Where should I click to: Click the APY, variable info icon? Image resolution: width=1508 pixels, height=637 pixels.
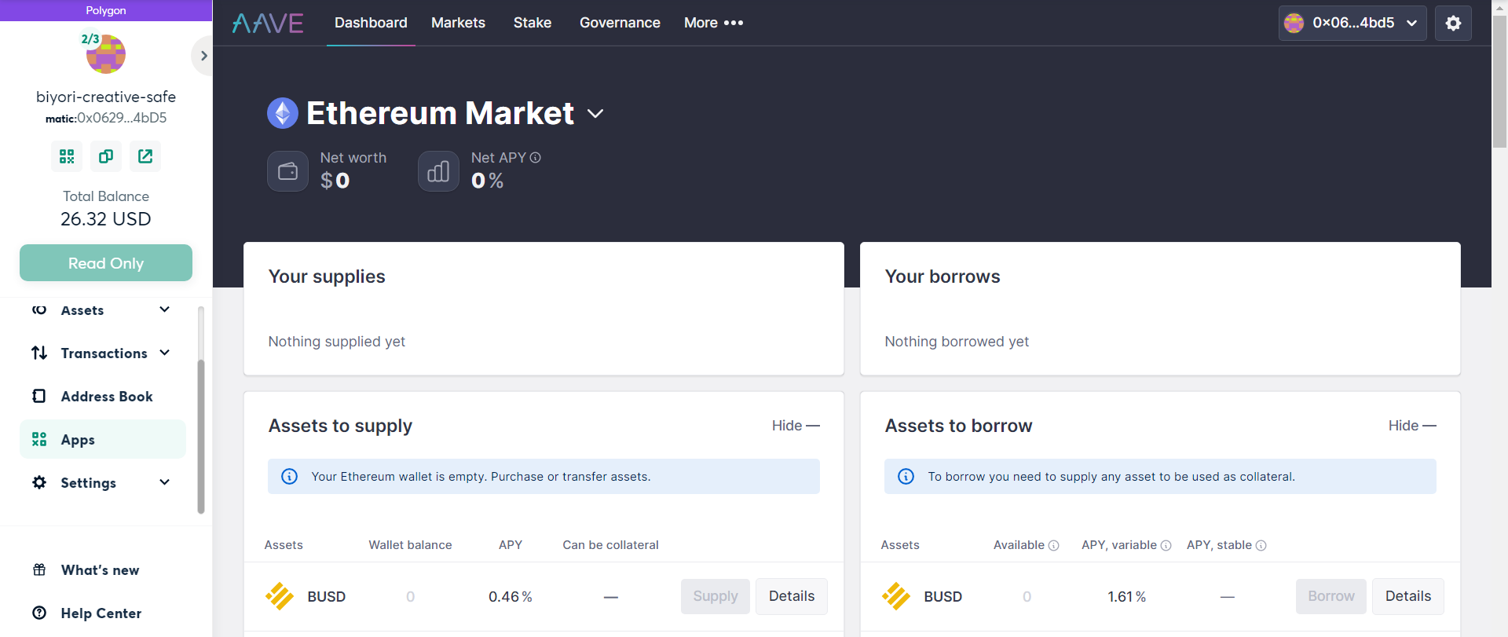coord(1166,545)
